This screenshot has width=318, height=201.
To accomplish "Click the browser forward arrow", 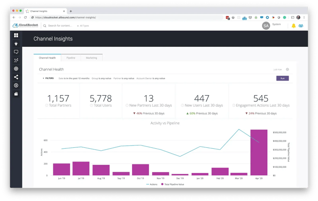I will pos(20,18).
